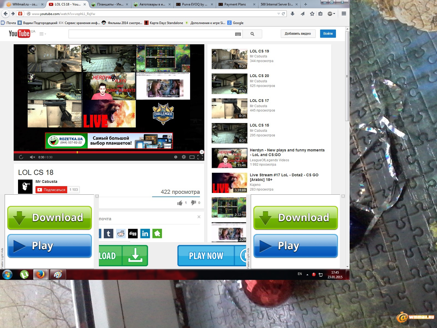Open the video settings gear icon
Viewport: 437px width, 328px height.
[x=184, y=157]
